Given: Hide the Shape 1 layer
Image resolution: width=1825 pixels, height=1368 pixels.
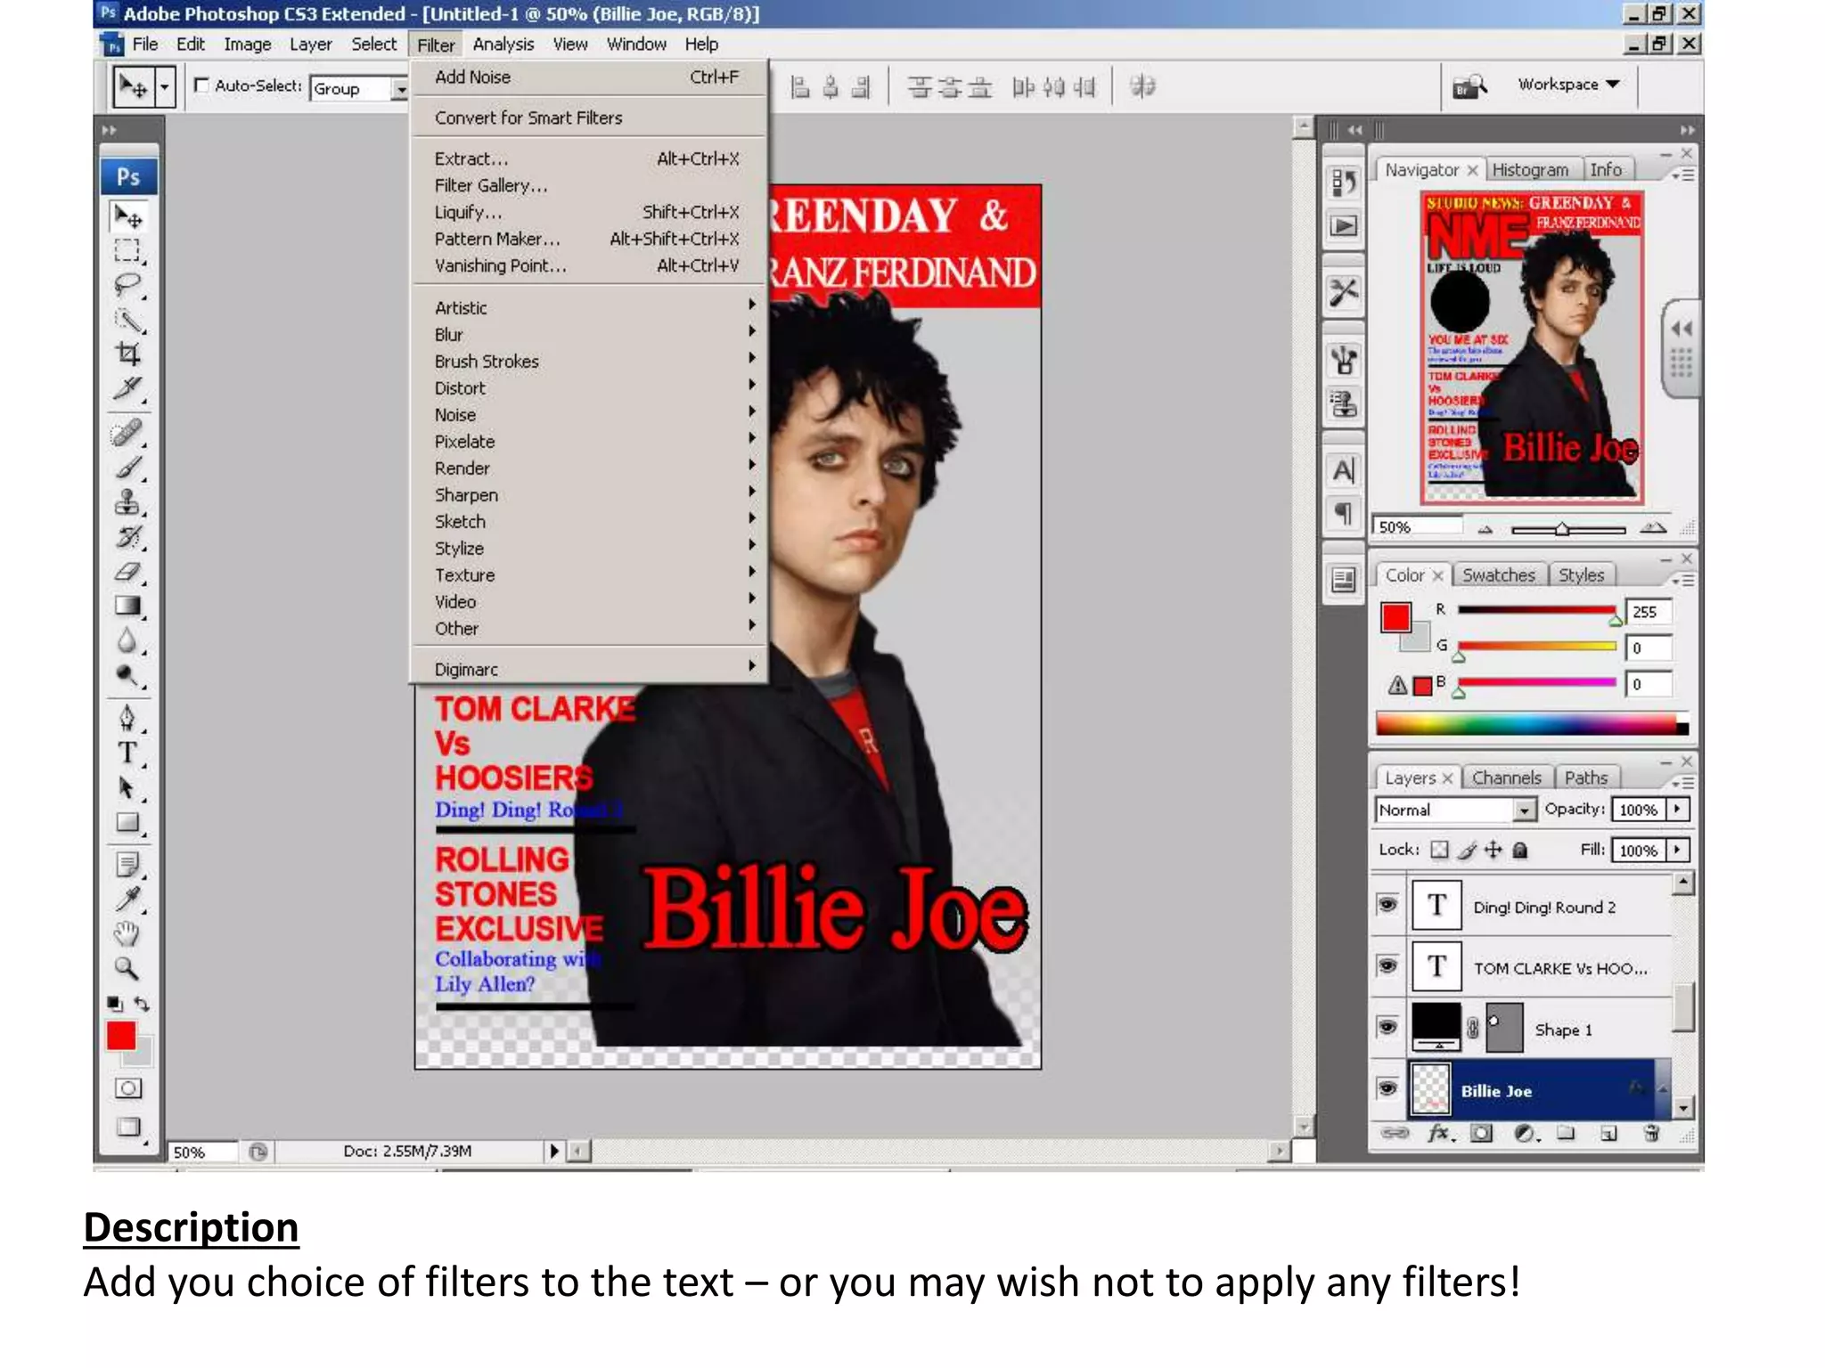Looking at the screenshot, I should [x=1387, y=1027].
